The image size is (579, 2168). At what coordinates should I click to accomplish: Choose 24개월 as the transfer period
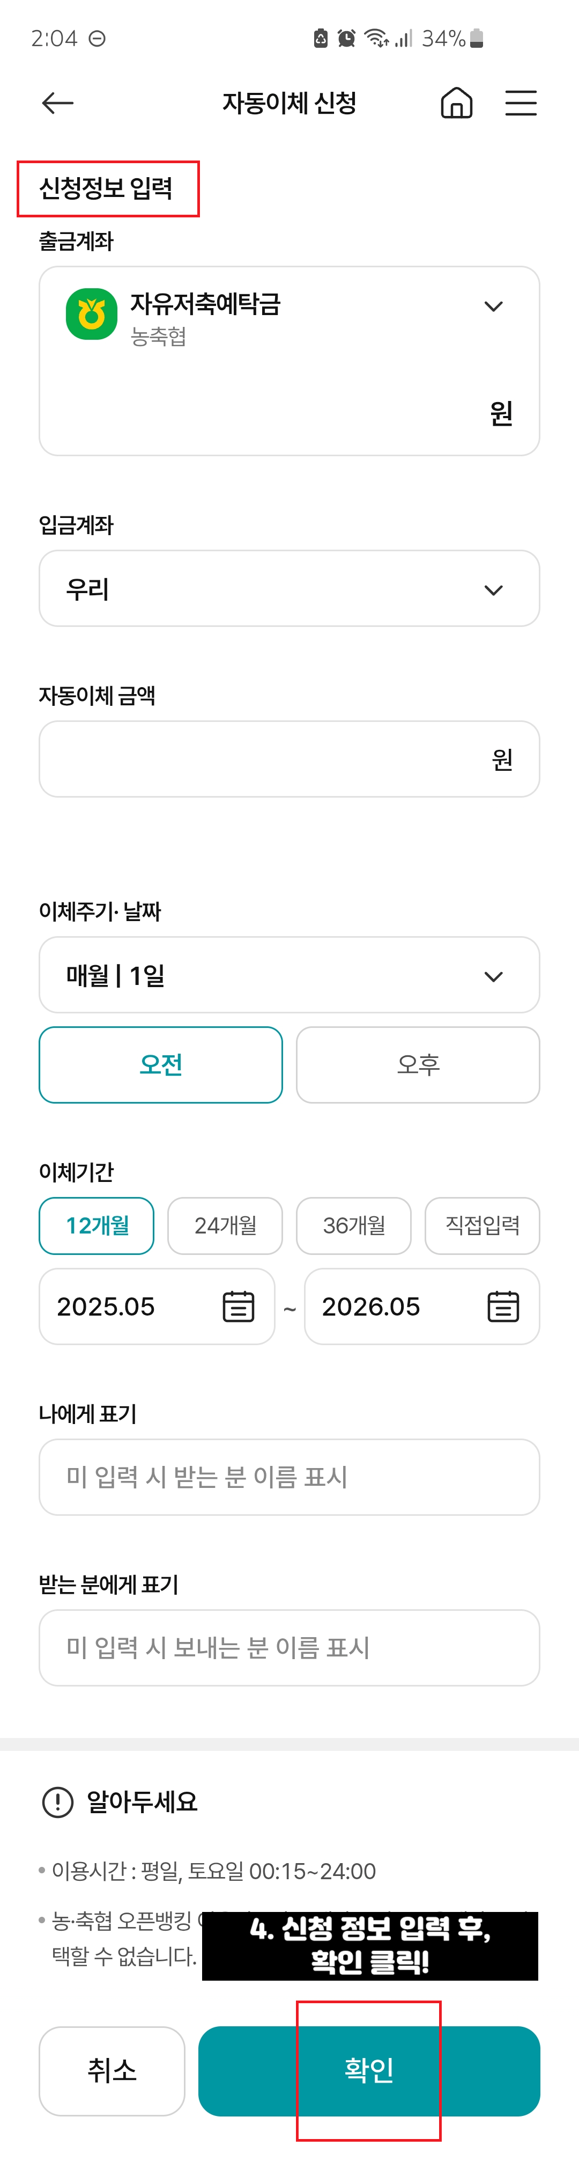tap(225, 1225)
